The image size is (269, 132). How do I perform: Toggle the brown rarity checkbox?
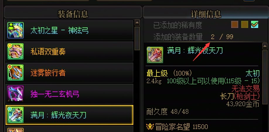tap(234, 24)
